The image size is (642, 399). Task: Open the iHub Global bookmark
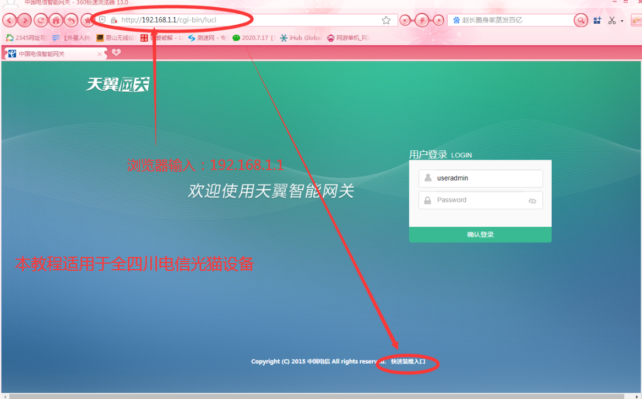click(x=301, y=37)
